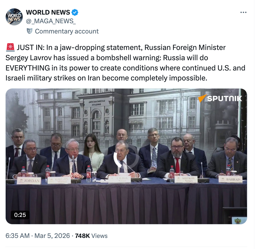Viewport: 260px width, 249px height.
Task: Click the blue verified checkmark badge
Action: tap(75, 12)
